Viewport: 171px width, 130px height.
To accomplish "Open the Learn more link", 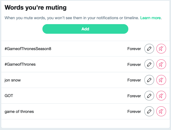I will pos(151,18).
